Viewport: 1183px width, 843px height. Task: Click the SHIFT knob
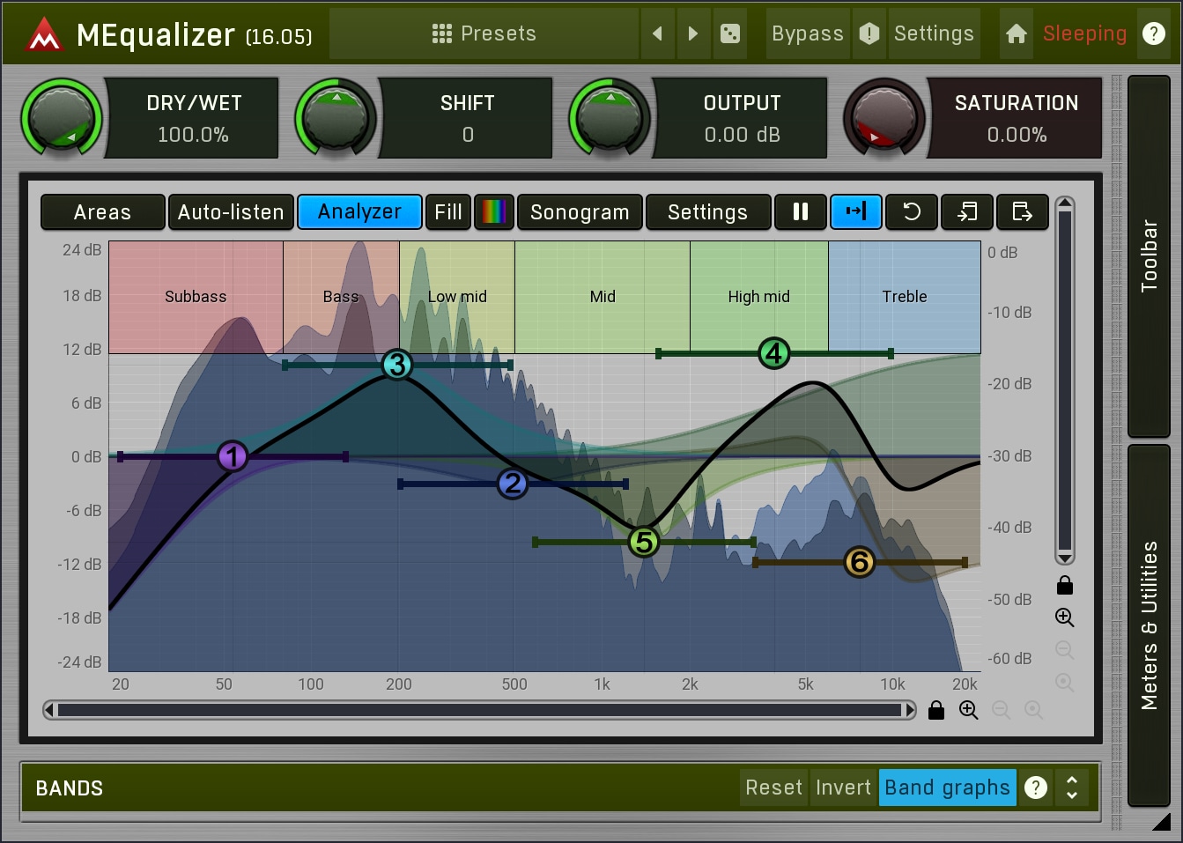(x=336, y=118)
